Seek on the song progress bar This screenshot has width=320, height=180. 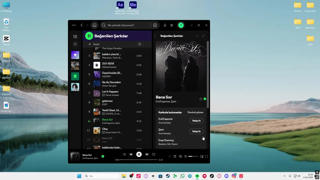coord(139,159)
